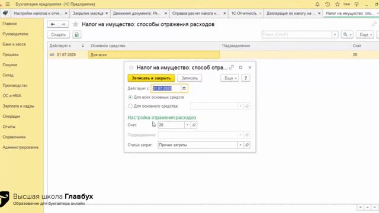Click the Подразделение column header

(x=285, y=46)
